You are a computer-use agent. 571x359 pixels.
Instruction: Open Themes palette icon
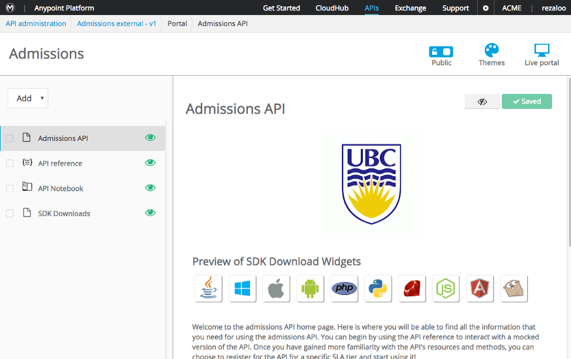coord(491,50)
